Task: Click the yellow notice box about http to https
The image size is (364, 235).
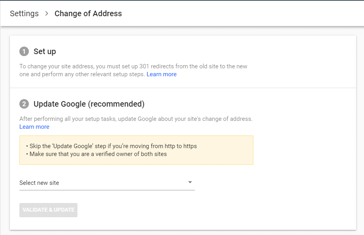Action: click(136, 150)
